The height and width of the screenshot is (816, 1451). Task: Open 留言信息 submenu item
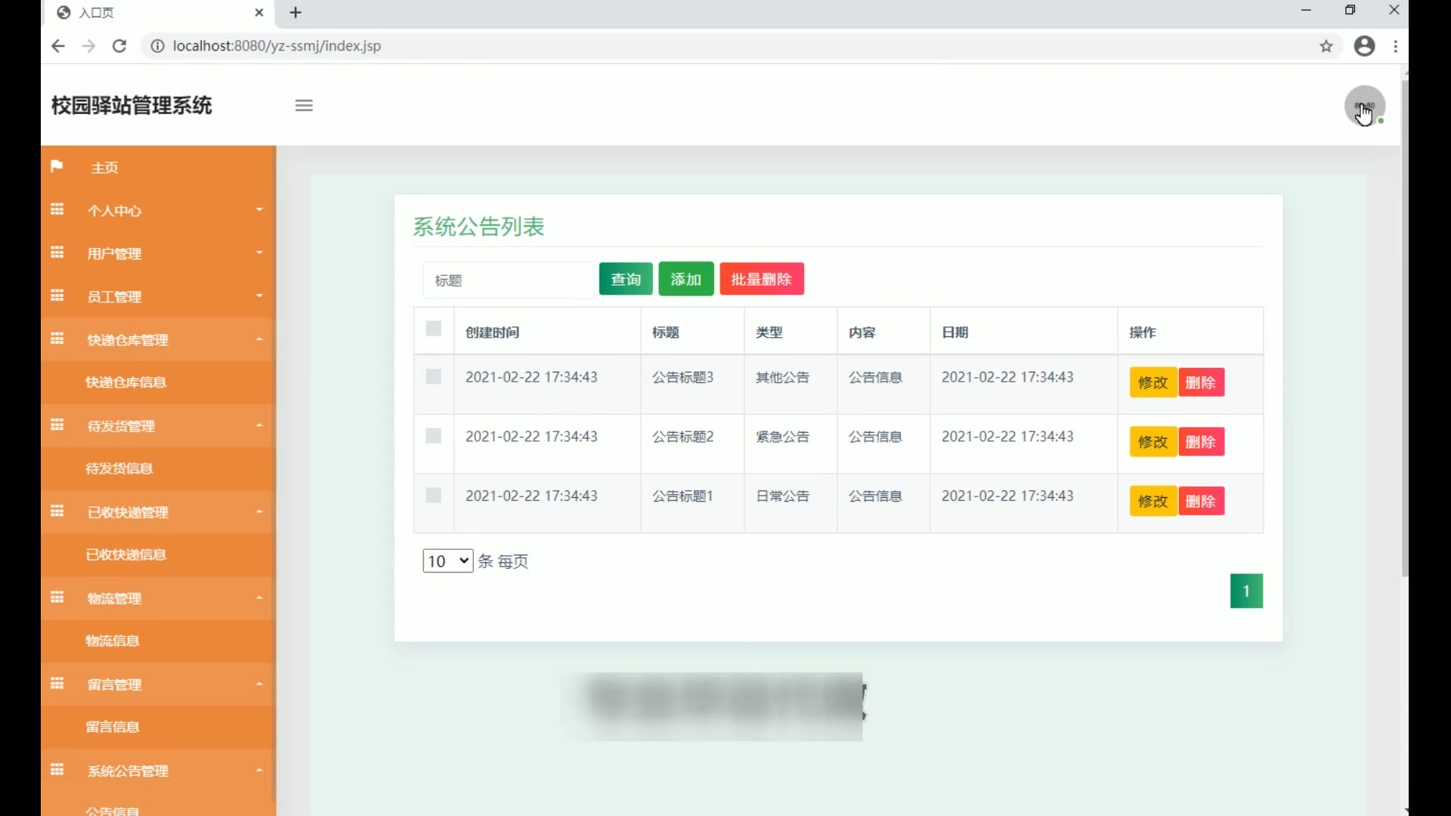coord(113,727)
